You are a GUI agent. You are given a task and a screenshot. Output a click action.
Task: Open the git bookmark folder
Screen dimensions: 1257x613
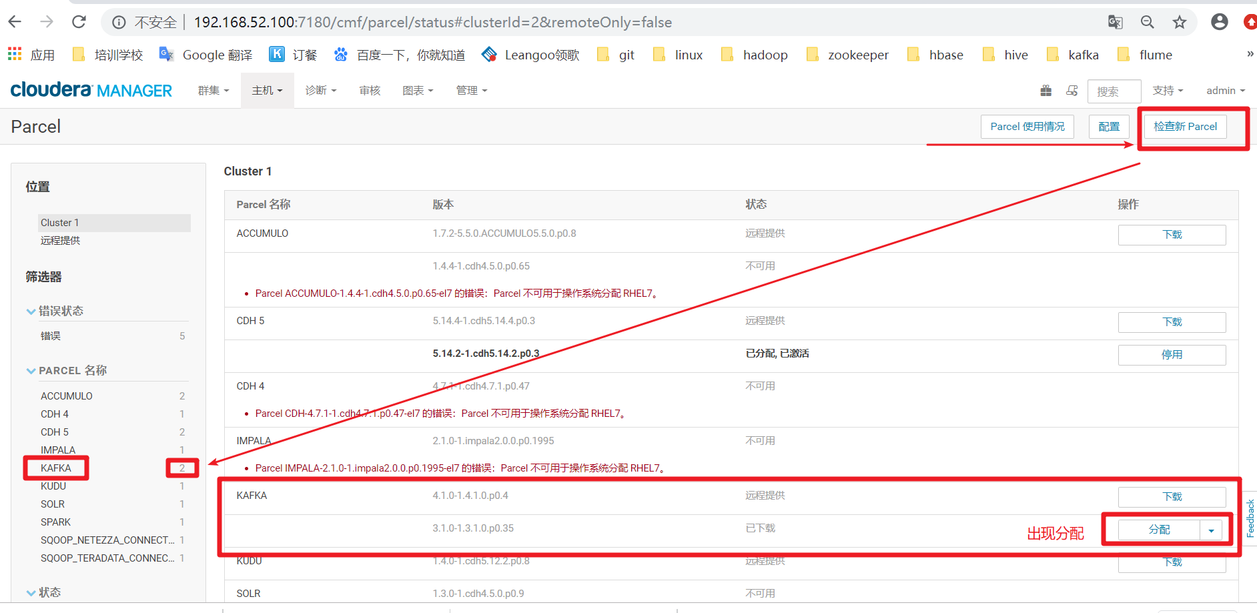coord(615,55)
